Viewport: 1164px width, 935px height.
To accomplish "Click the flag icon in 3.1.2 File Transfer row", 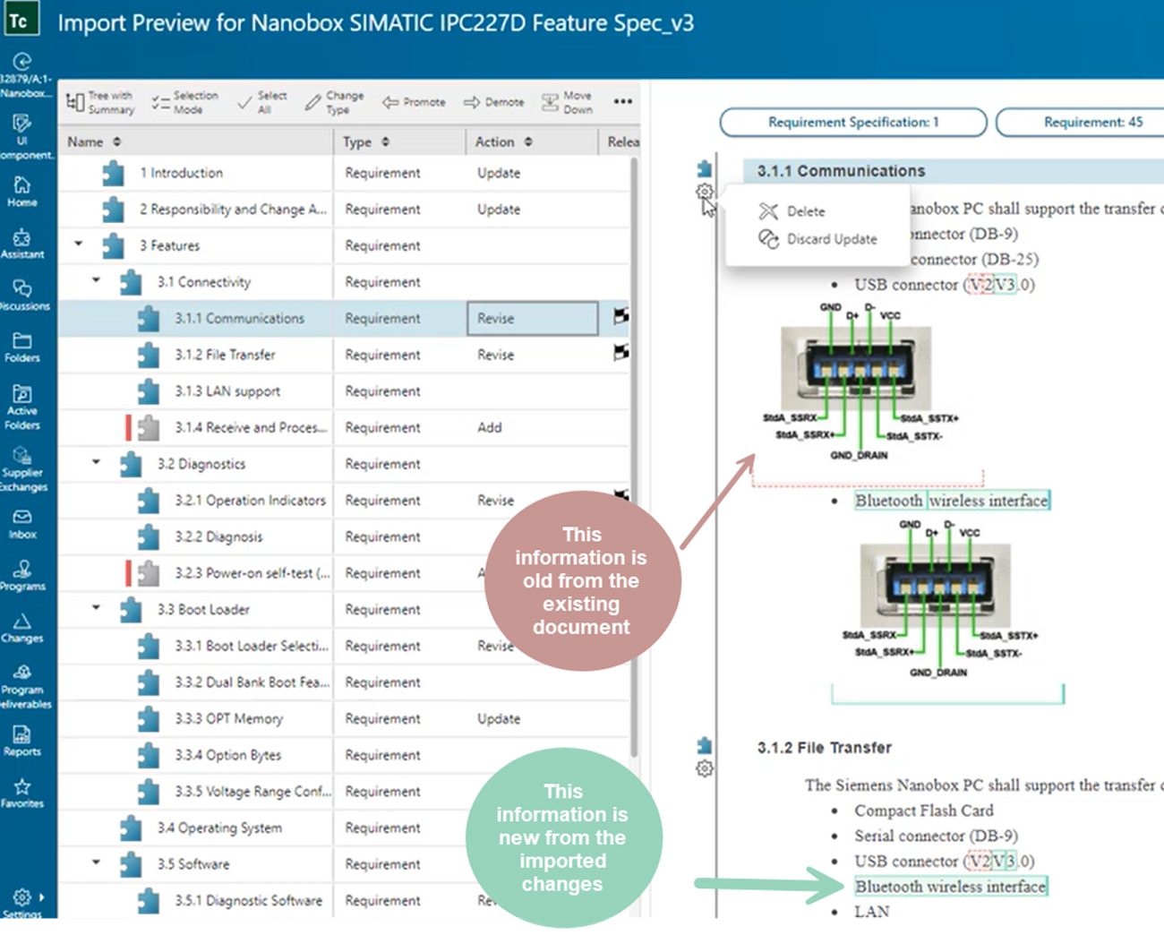I will pyautogui.click(x=621, y=352).
